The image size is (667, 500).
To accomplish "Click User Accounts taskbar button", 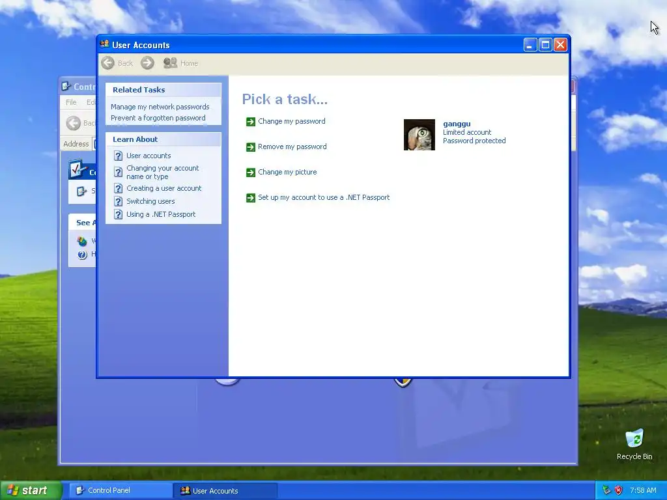I will (225, 491).
